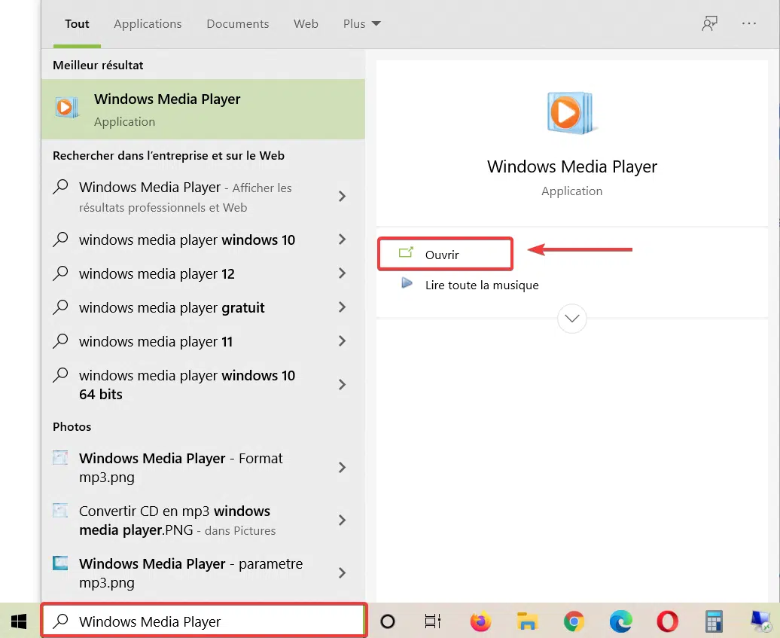Screen dimensions: 780x638
Task: Launch Microsoft Edge from the taskbar
Action: tap(621, 621)
